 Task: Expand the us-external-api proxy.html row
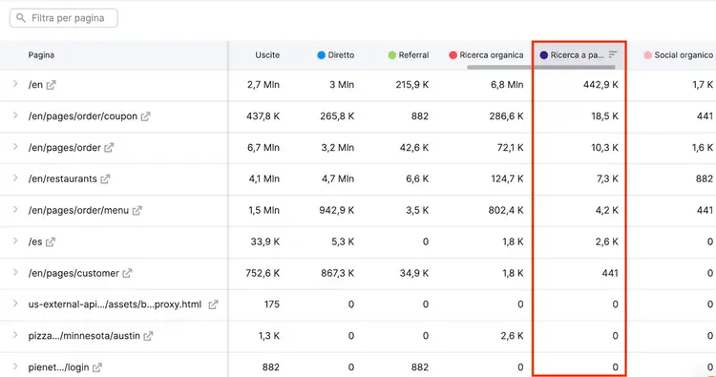[x=15, y=304]
